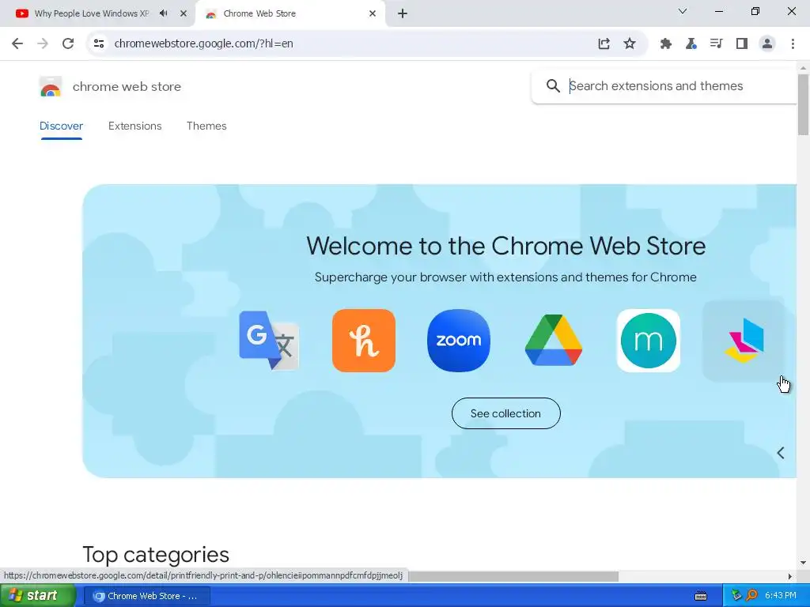Select the Discover tab

pos(61,126)
